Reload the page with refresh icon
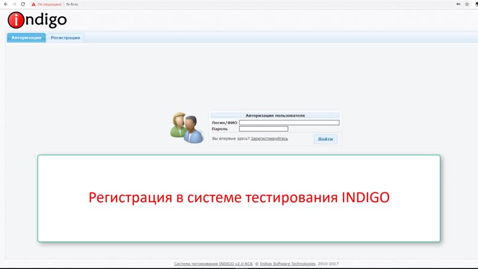The height and width of the screenshot is (269, 478). [23, 4]
